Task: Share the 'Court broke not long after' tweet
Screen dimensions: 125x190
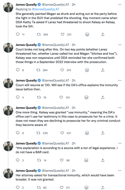Action: (103, 70)
